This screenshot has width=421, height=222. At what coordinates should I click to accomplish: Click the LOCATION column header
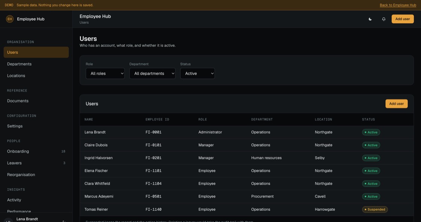pyautogui.click(x=323, y=119)
